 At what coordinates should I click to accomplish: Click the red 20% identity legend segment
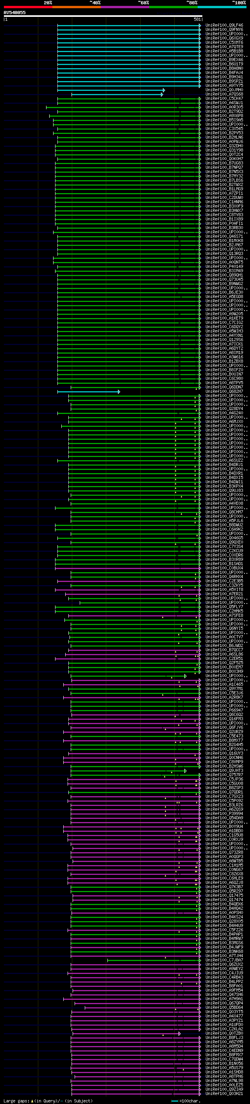point(28,7)
